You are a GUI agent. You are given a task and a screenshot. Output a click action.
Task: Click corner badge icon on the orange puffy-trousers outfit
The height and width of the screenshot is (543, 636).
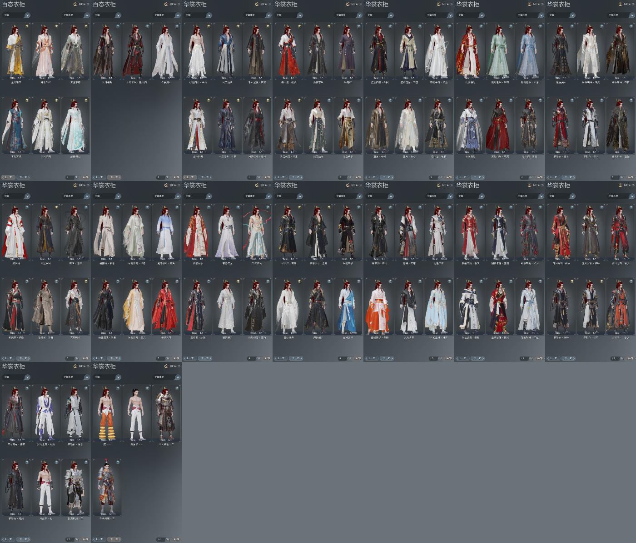click(118, 389)
